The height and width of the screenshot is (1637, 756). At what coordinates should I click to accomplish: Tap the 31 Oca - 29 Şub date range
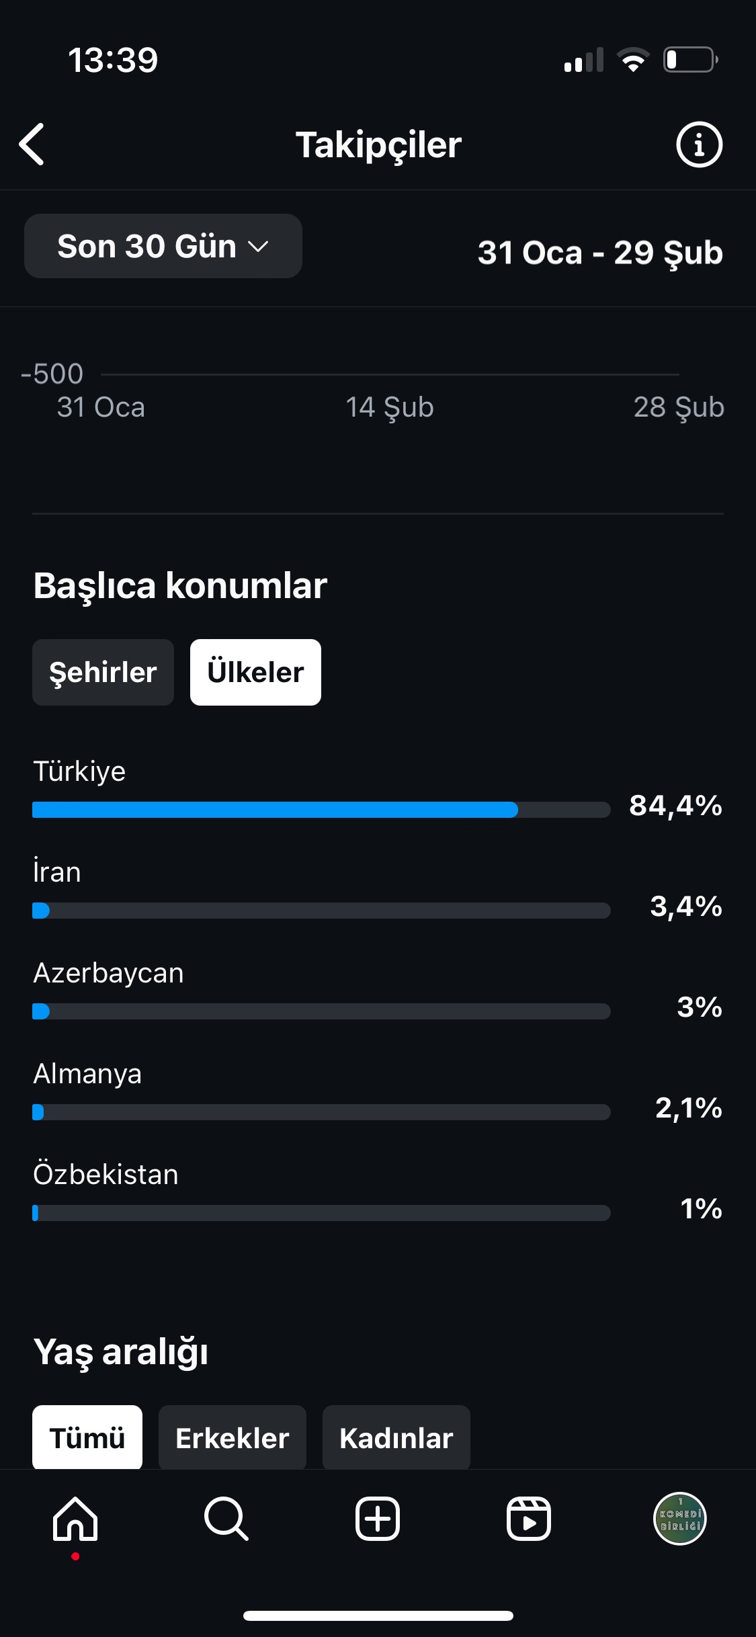point(600,253)
